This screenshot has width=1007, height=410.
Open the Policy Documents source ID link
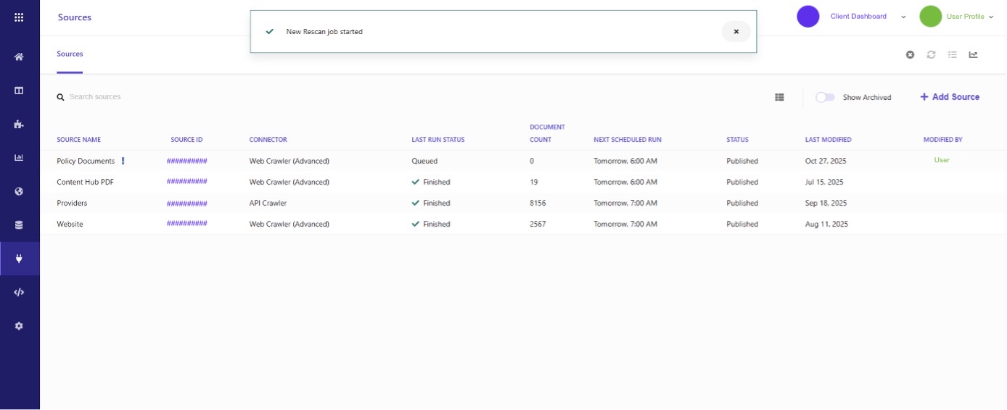(x=187, y=161)
